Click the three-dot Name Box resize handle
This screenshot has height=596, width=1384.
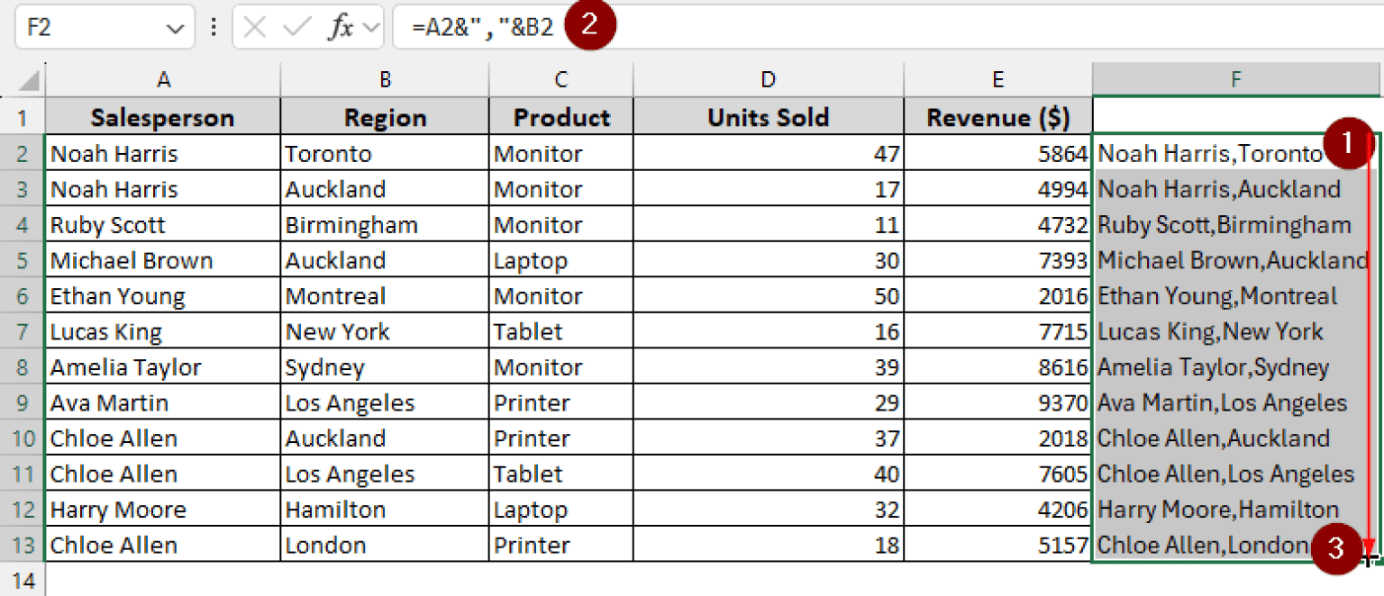214,28
